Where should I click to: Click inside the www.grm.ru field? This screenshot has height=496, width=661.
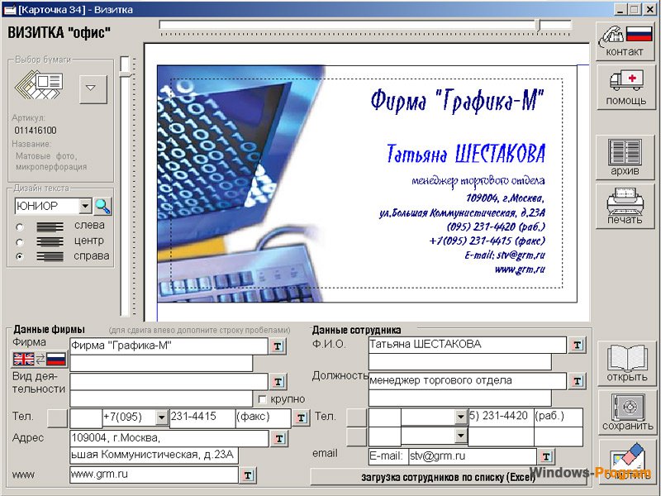(x=149, y=475)
